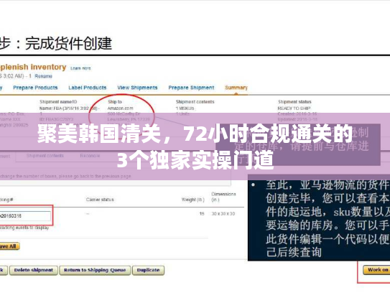Viewport: 390px width, 293px height.
Task: Click the Delete shipment button
Action: pos(34,270)
